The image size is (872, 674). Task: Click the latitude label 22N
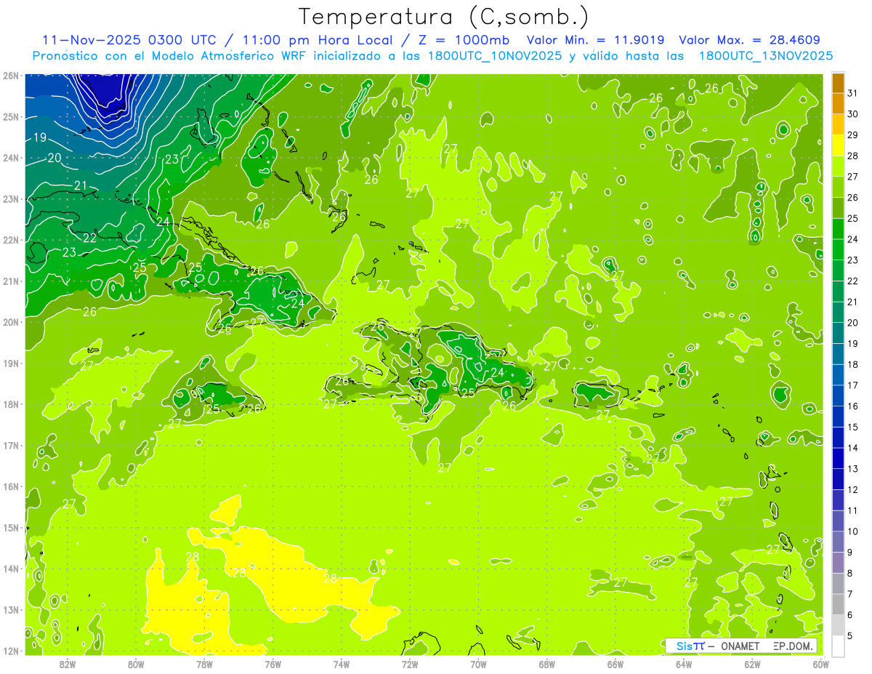coord(11,240)
